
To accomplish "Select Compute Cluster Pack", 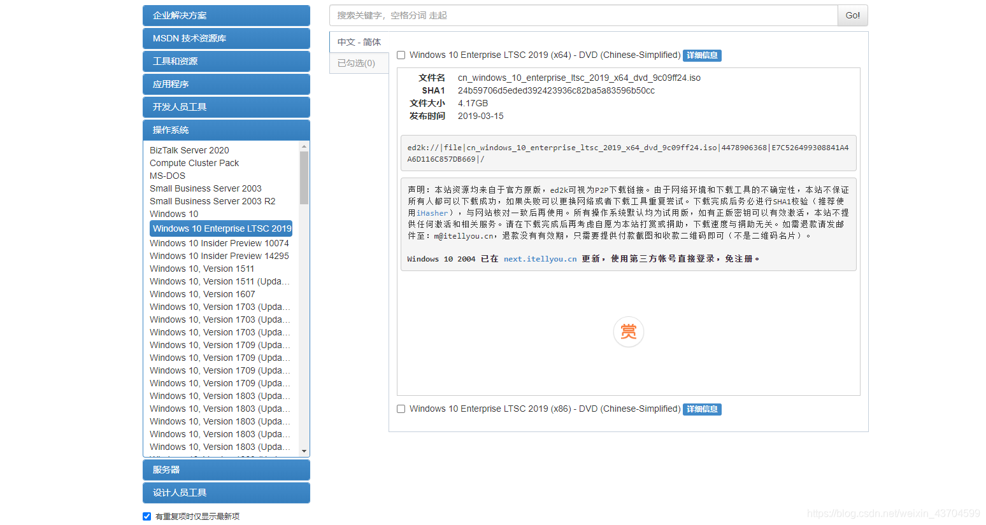I will pyautogui.click(x=194, y=163).
